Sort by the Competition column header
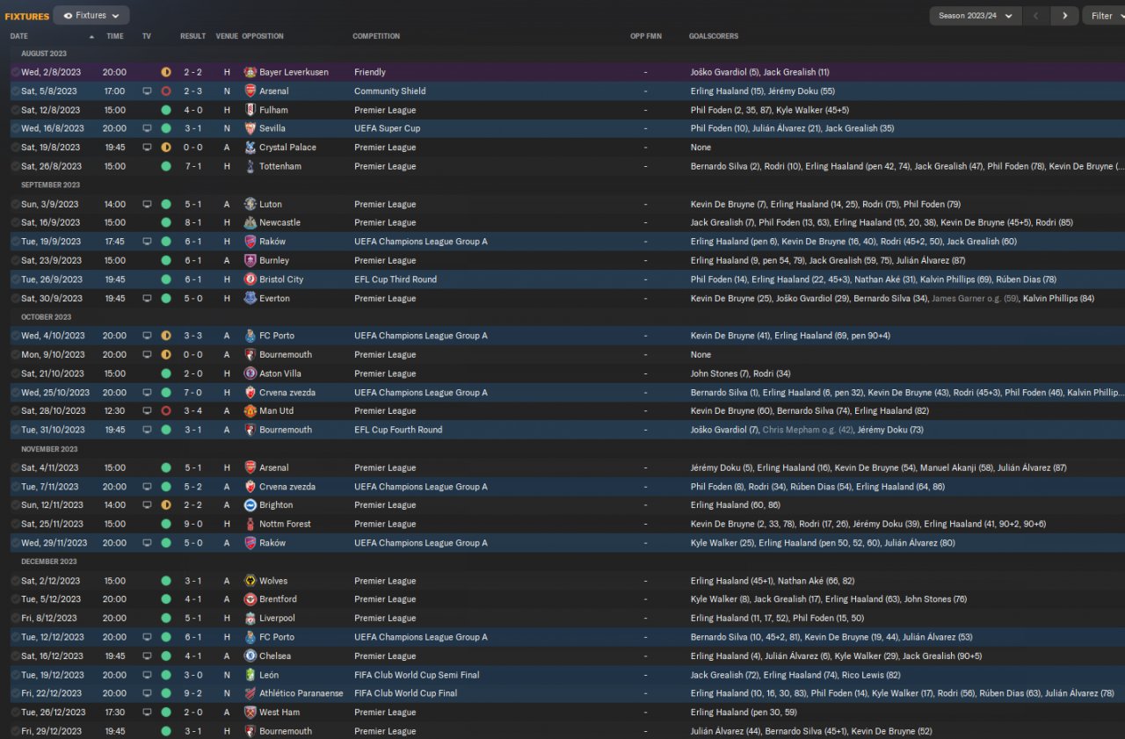 [376, 36]
